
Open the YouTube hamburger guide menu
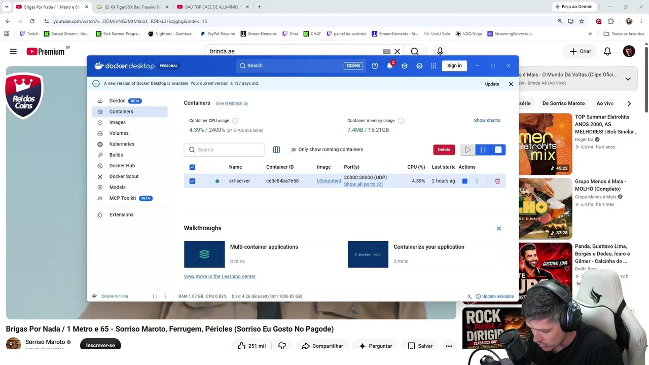[13, 51]
